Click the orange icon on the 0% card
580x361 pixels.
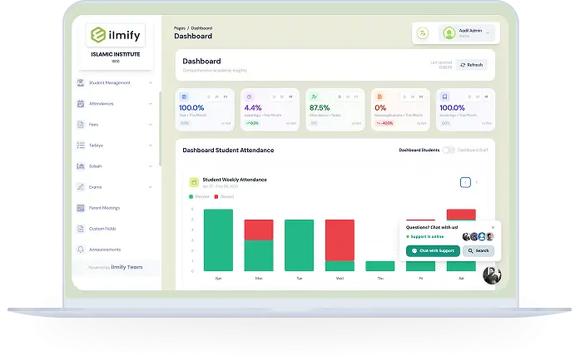tap(379, 97)
